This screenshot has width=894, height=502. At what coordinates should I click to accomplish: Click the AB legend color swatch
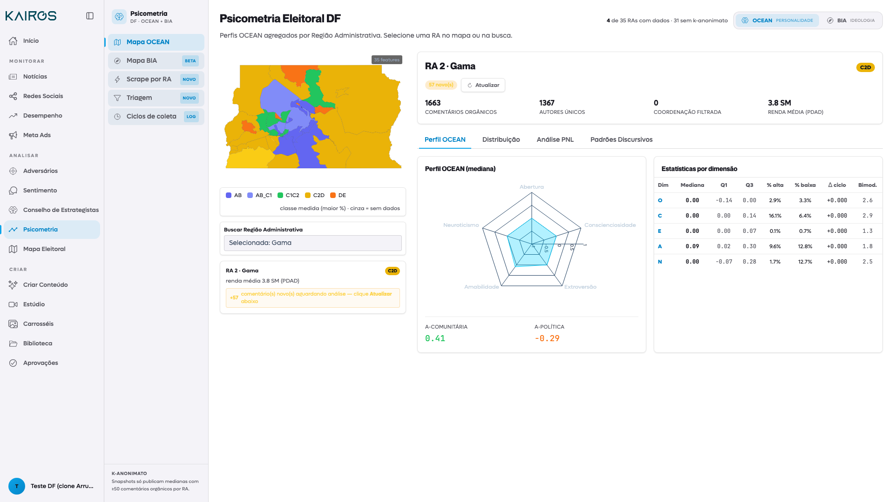pyautogui.click(x=229, y=195)
